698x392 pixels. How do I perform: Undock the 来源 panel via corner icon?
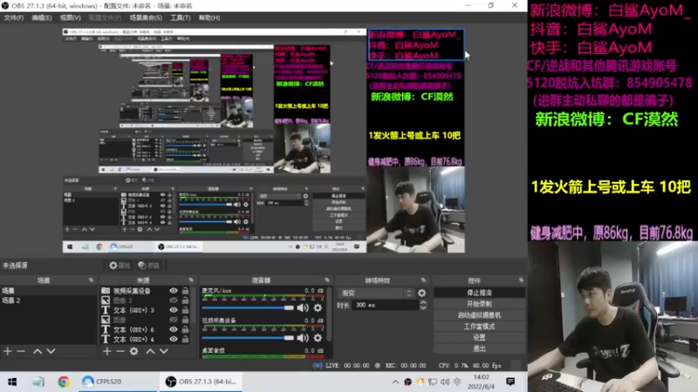pos(191,280)
